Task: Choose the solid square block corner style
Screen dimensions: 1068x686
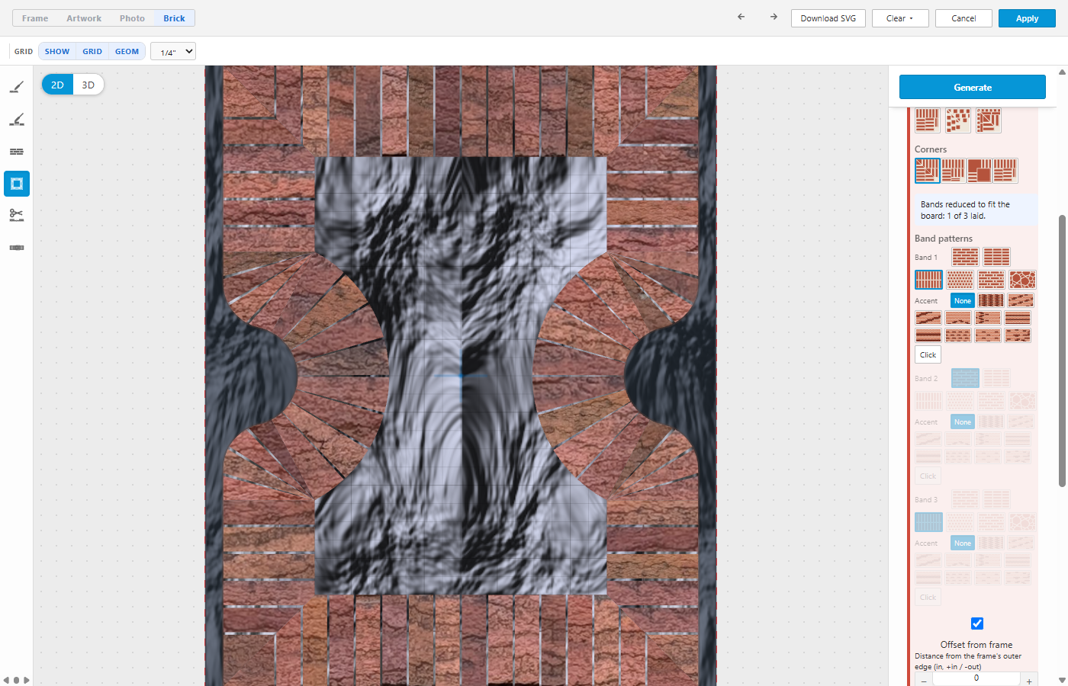Action: [x=980, y=171]
